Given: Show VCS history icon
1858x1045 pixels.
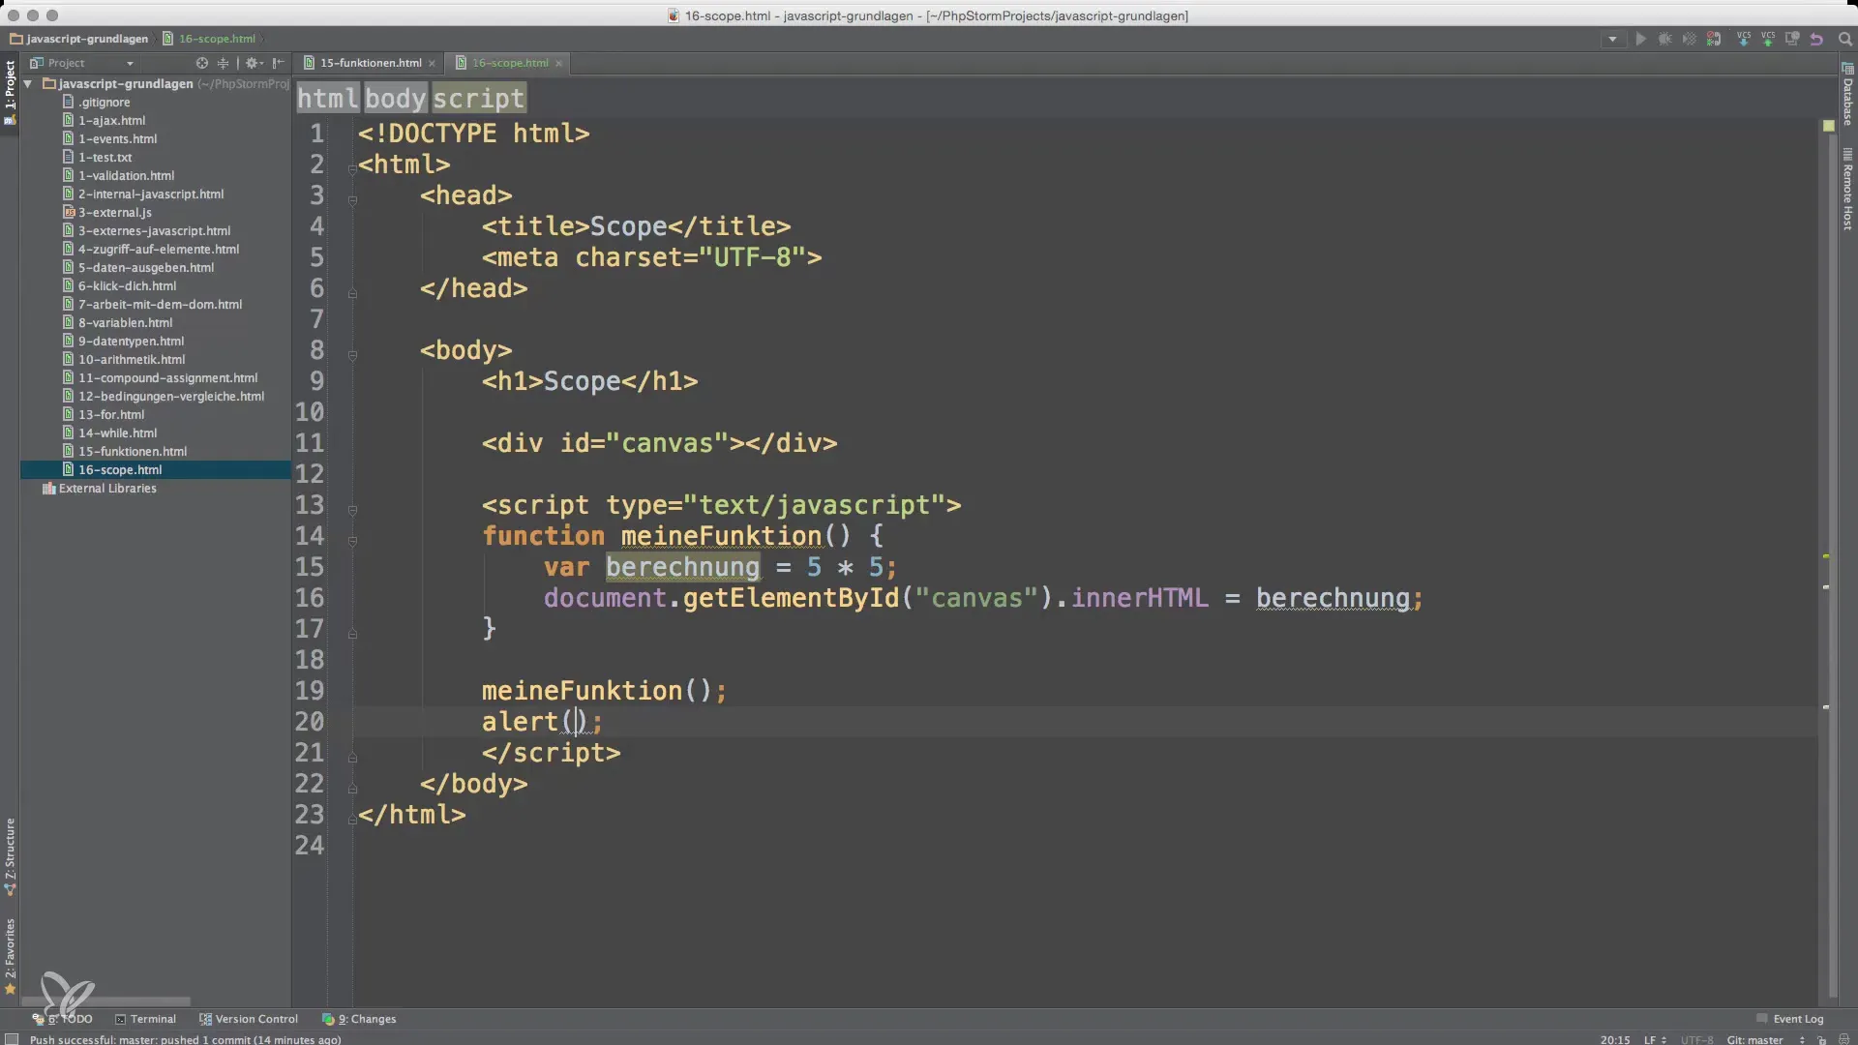Looking at the screenshot, I should click(x=1792, y=40).
